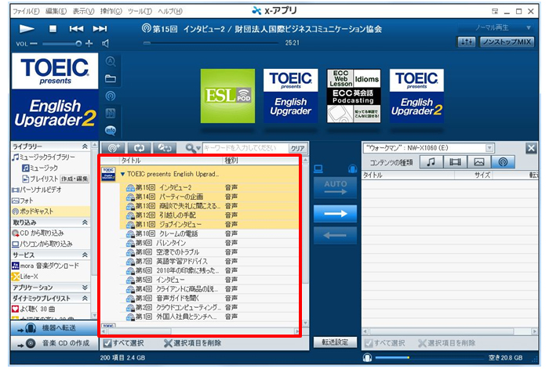The width and height of the screenshot is (549, 369).
Task: Open the ツール(T) menu
Action: [139, 11]
